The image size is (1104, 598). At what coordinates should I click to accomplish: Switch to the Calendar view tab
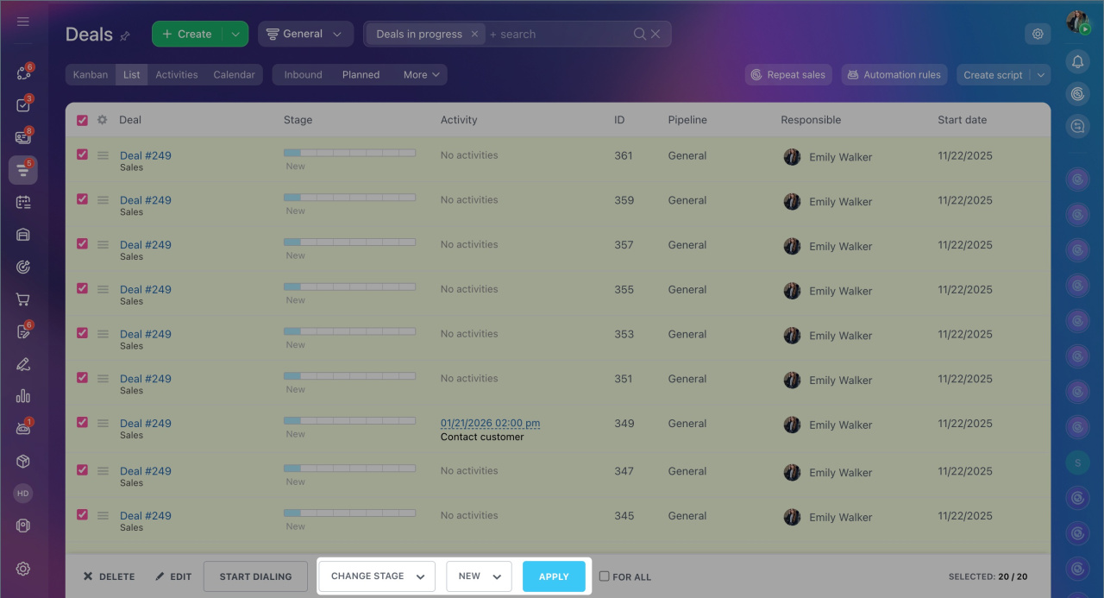coord(234,75)
